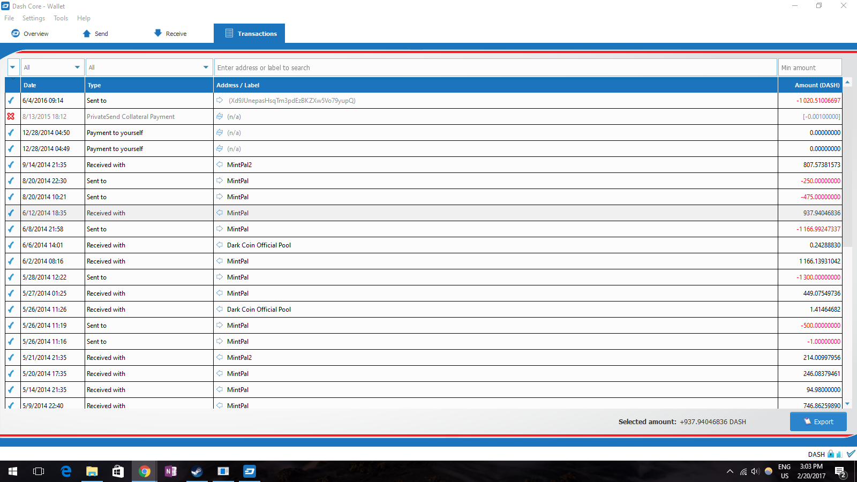
Task: Open the Windows Start menu
Action: (x=13, y=471)
